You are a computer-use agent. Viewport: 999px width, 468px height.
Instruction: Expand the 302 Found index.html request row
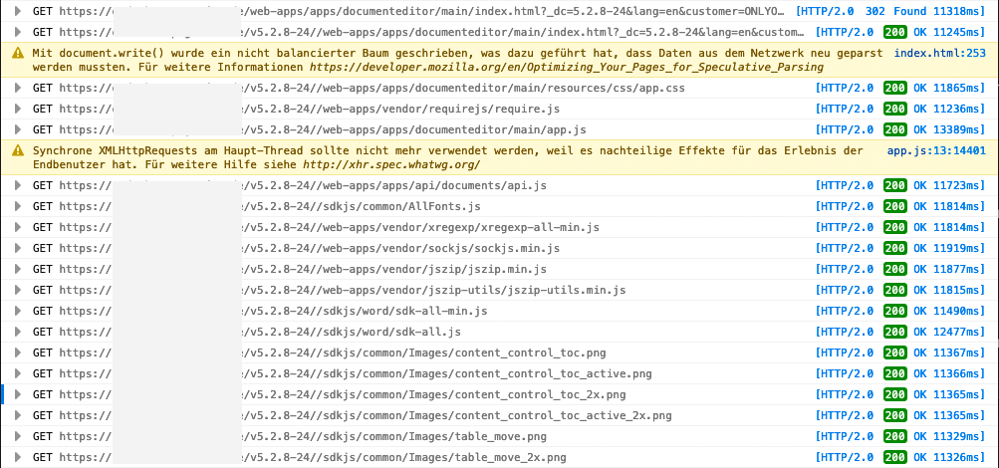(x=18, y=11)
